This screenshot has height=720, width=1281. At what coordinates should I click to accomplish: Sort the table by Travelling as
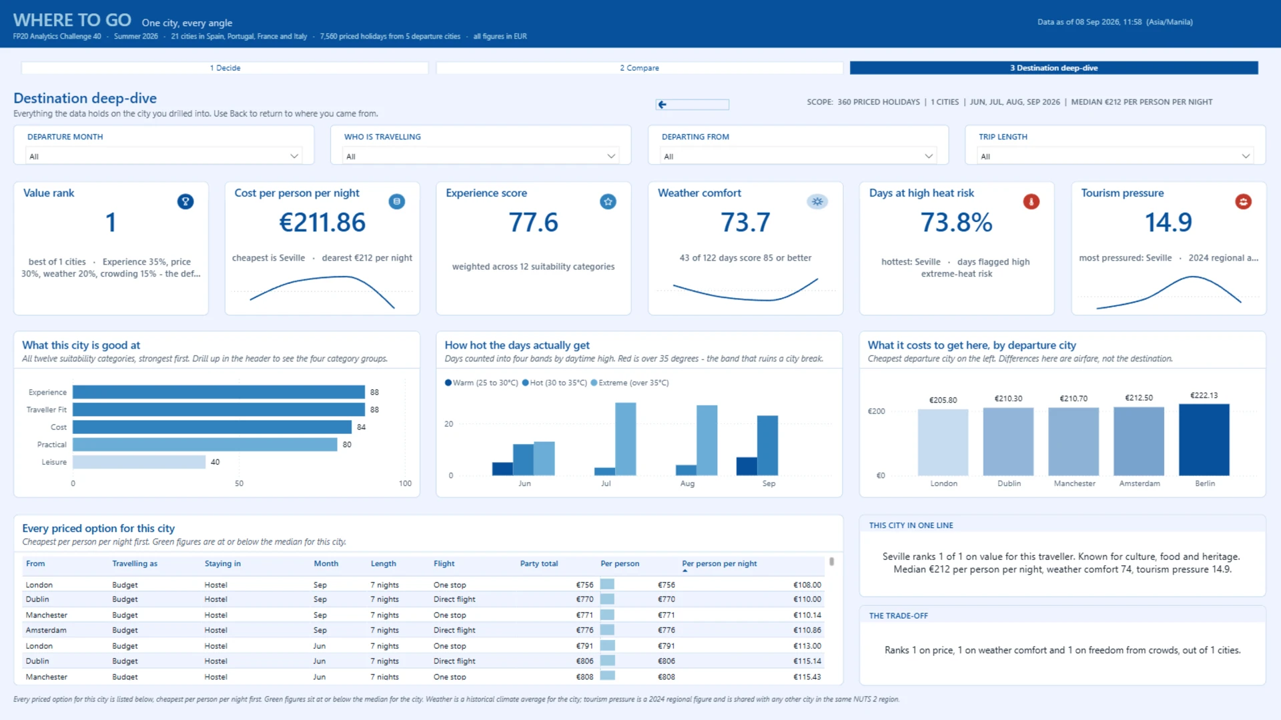(135, 564)
